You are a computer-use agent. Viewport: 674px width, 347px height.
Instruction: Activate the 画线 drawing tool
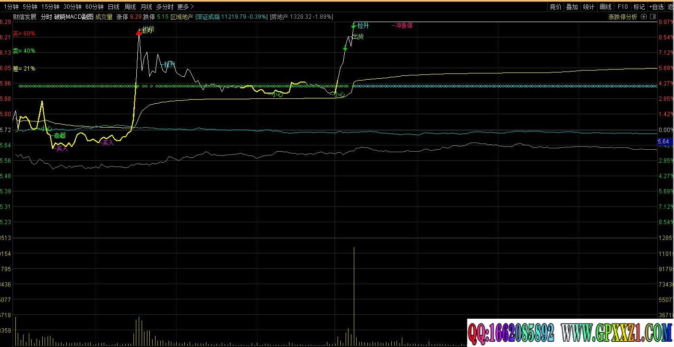(x=605, y=7)
